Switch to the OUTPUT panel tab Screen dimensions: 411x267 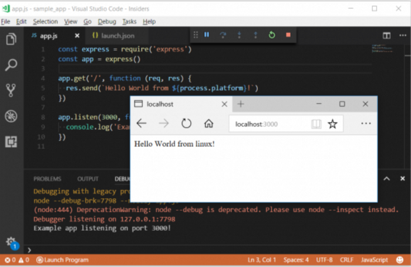coord(88,179)
